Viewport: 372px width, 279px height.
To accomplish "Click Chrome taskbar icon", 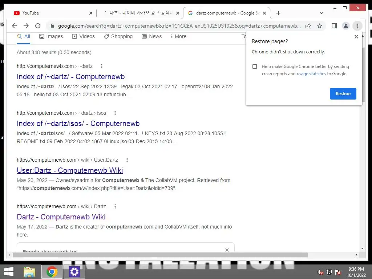I will [x=52, y=272].
